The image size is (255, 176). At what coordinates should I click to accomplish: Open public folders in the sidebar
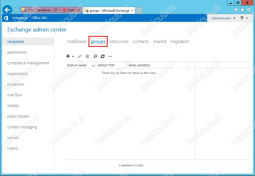(x=18, y=116)
